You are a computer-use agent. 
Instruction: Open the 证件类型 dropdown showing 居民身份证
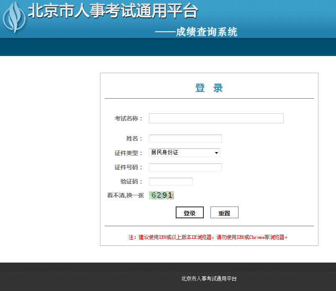point(185,153)
